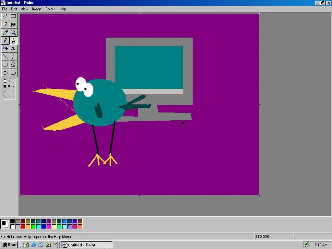Pick the orange color swatch

pyautogui.click(x=80, y=227)
